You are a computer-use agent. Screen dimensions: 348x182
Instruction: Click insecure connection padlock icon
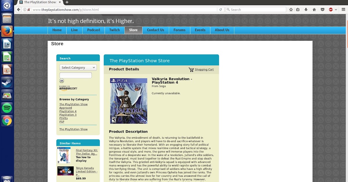[x=29, y=10]
